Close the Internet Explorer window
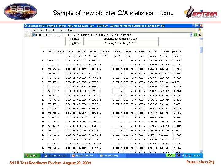Viewport: 221px width, 166px height. (201, 26)
